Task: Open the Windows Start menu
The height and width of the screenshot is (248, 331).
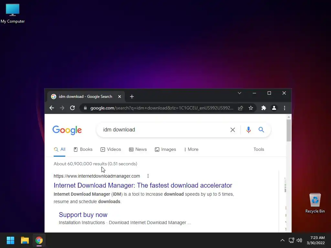Action: click(10, 240)
